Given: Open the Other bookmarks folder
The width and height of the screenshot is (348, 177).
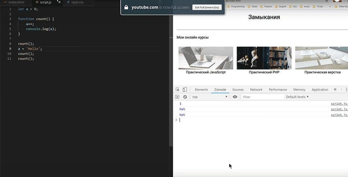Looking at the screenshot, I should [341, 7].
